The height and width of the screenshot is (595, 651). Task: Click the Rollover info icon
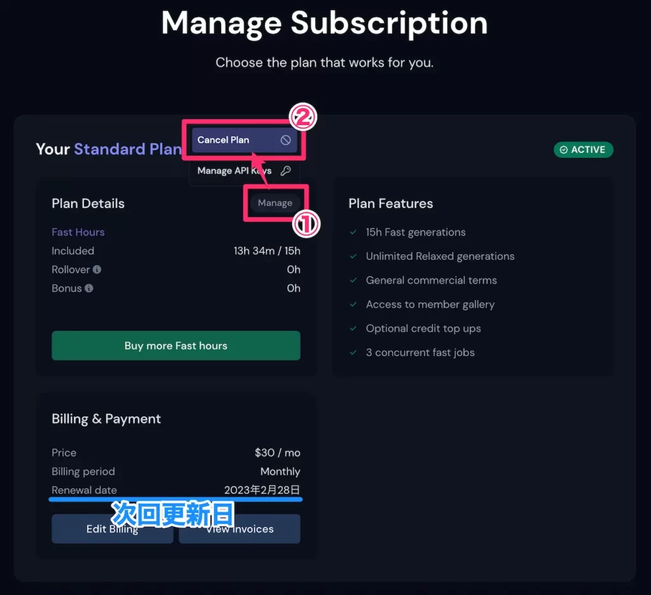tap(97, 270)
